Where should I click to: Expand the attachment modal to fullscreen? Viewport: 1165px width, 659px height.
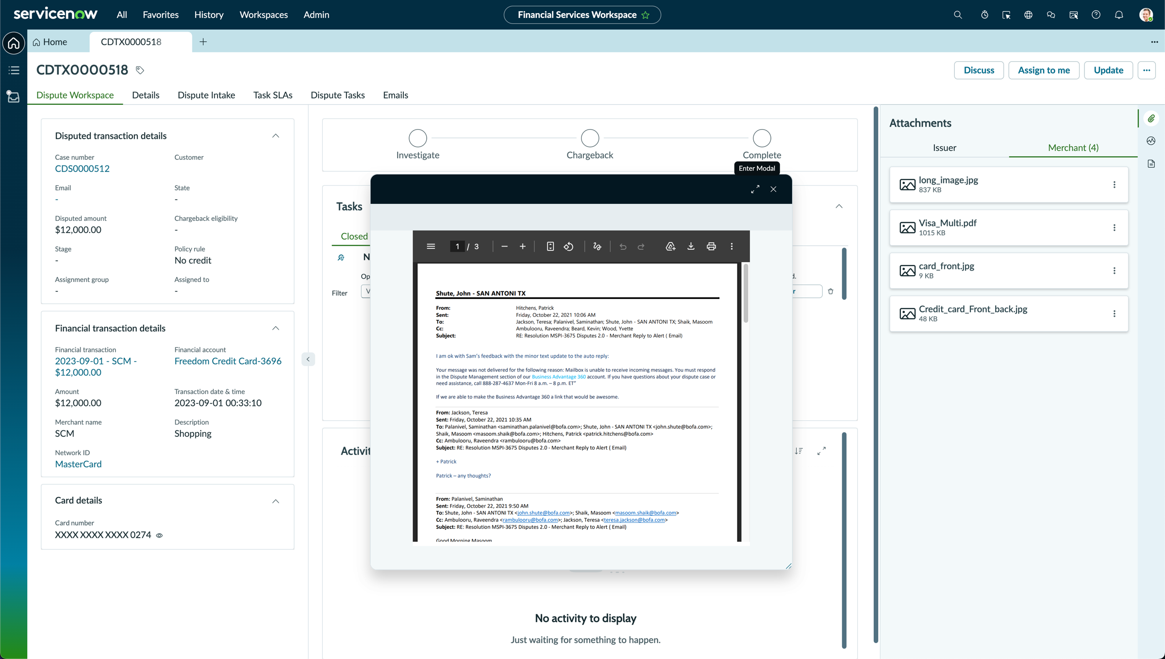(x=755, y=189)
